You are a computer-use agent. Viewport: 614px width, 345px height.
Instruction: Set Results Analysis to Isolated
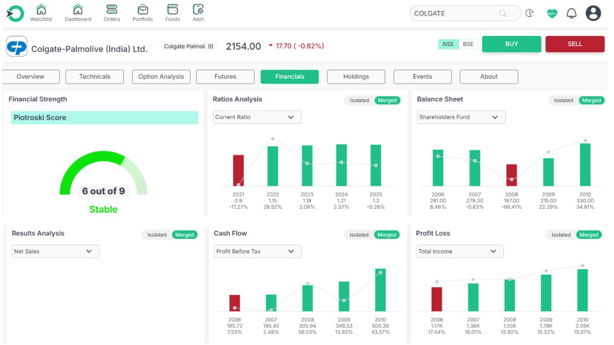[x=157, y=235]
